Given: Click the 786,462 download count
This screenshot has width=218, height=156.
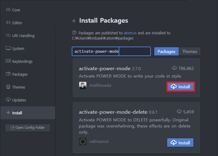Looking at the screenshot, I should point(186,68).
